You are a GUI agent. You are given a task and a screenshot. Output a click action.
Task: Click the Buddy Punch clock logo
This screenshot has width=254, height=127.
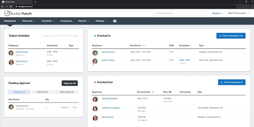coord(7,13)
